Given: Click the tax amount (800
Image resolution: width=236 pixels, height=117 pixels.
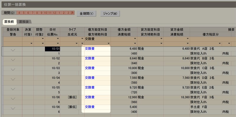Looking at the screenshot, I should click(134, 73).
